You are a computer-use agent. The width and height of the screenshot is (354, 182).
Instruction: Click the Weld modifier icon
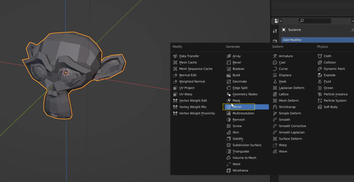229,164
